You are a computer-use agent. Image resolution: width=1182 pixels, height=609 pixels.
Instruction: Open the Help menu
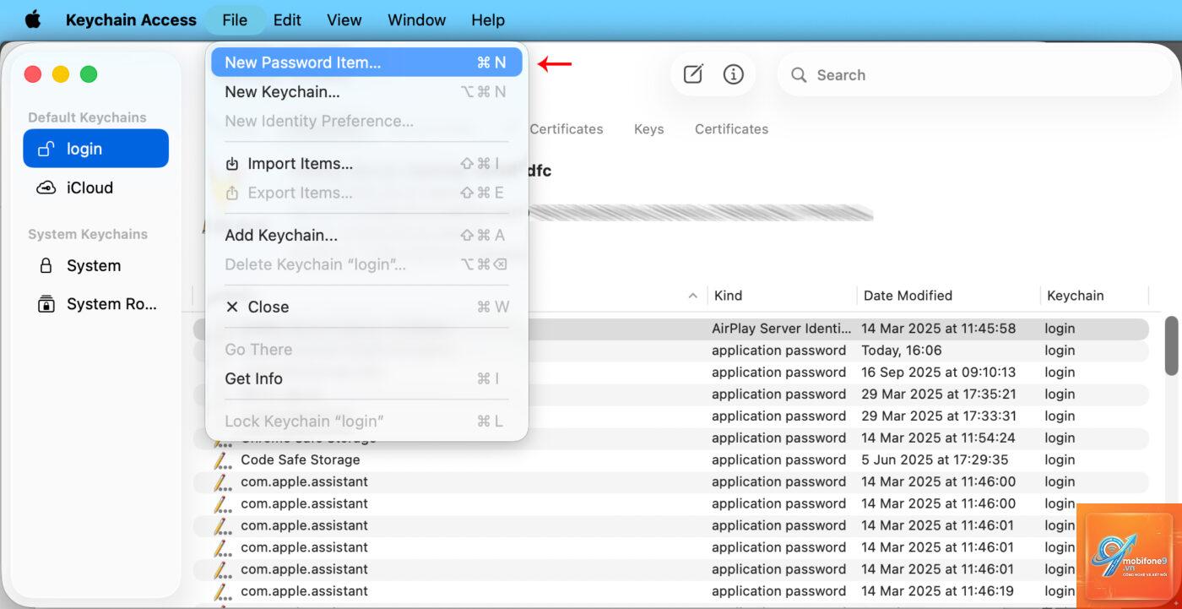point(488,19)
